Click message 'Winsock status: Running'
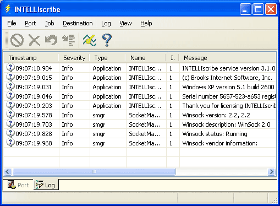Viewport: 280px width, 206px height. (215, 134)
